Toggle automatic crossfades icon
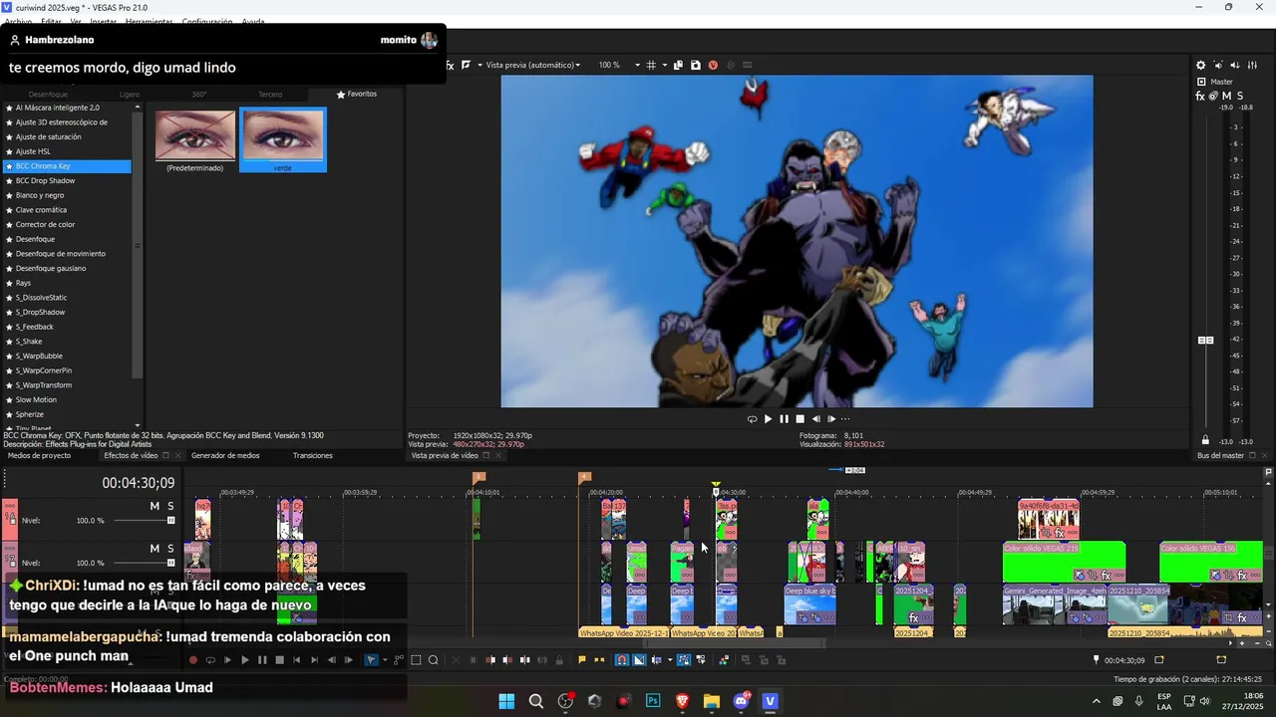The height and width of the screenshot is (717, 1276). coord(638,659)
